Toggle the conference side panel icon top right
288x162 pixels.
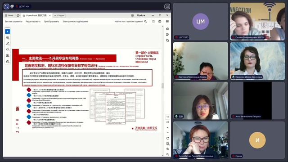(x=167, y=7)
